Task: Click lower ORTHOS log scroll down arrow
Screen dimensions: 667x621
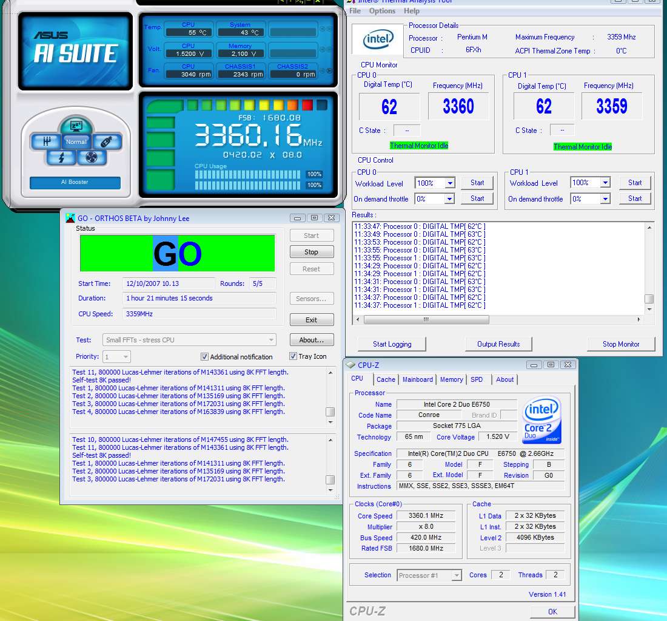Action: (x=330, y=490)
